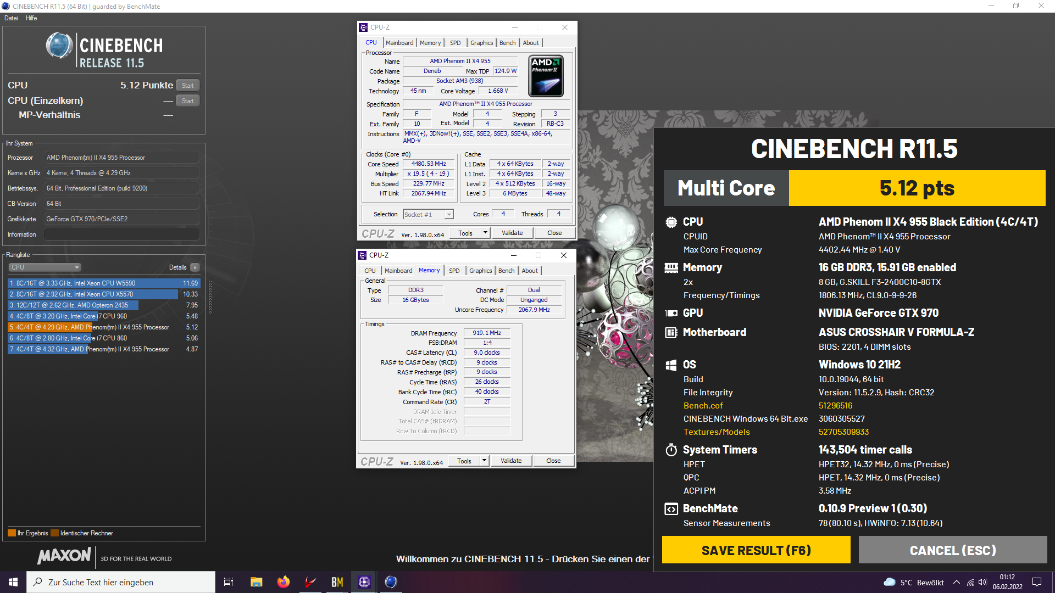
Task: Click Validate in upper CPU-Z window
Action: pyautogui.click(x=512, y=233)
